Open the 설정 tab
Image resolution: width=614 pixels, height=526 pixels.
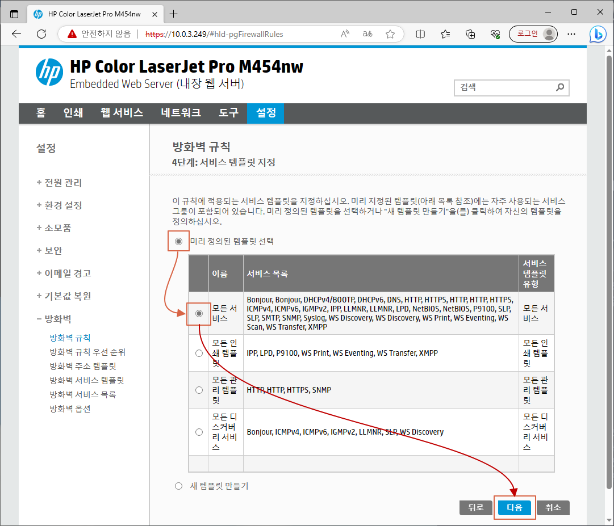(x=266, y=113)
